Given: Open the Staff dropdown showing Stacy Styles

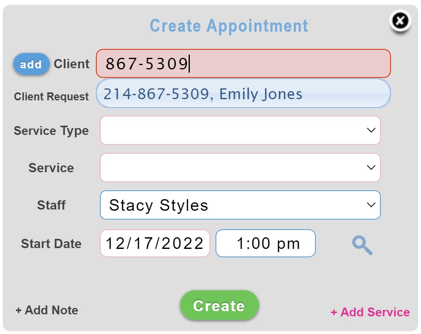Looking at the screenshot, I should pyautogui.click(x=240, y=205).
